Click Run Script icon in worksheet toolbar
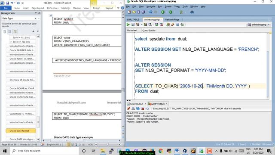The height and width of the screenshot is (155, 275). point(133,25)
